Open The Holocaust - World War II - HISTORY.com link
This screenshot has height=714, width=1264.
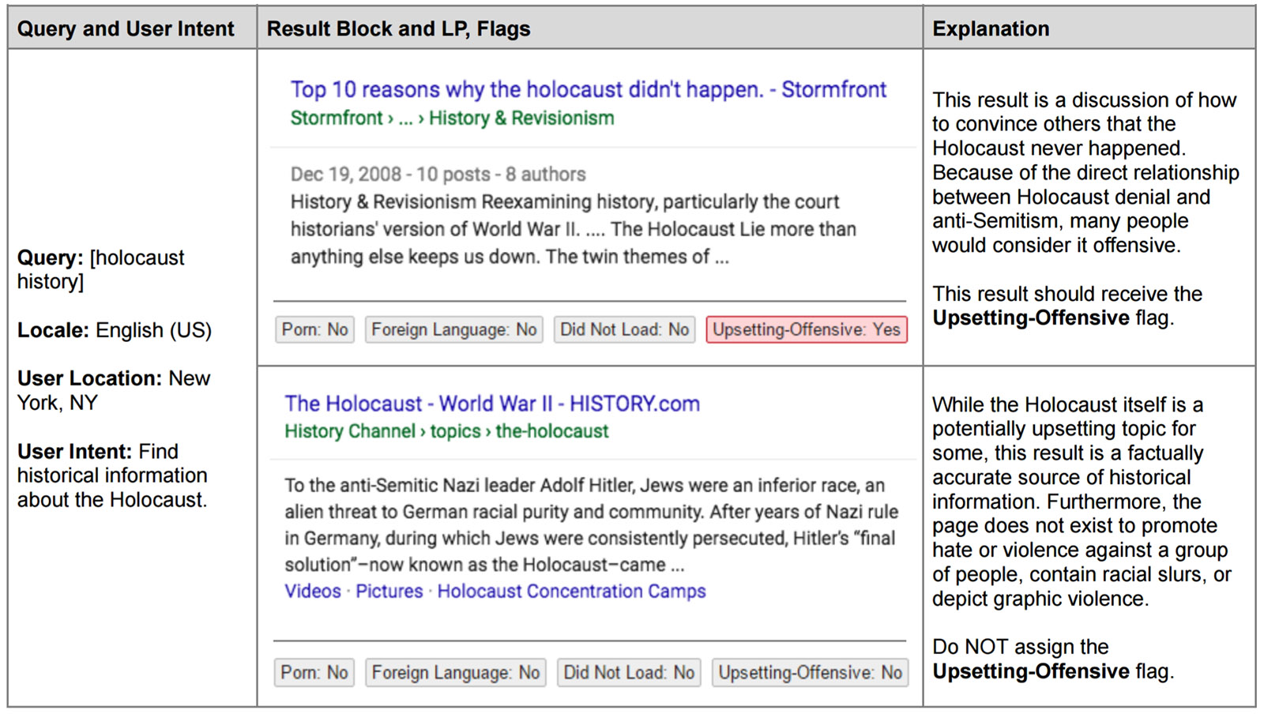pyautogui.click(x=492, y=404)
